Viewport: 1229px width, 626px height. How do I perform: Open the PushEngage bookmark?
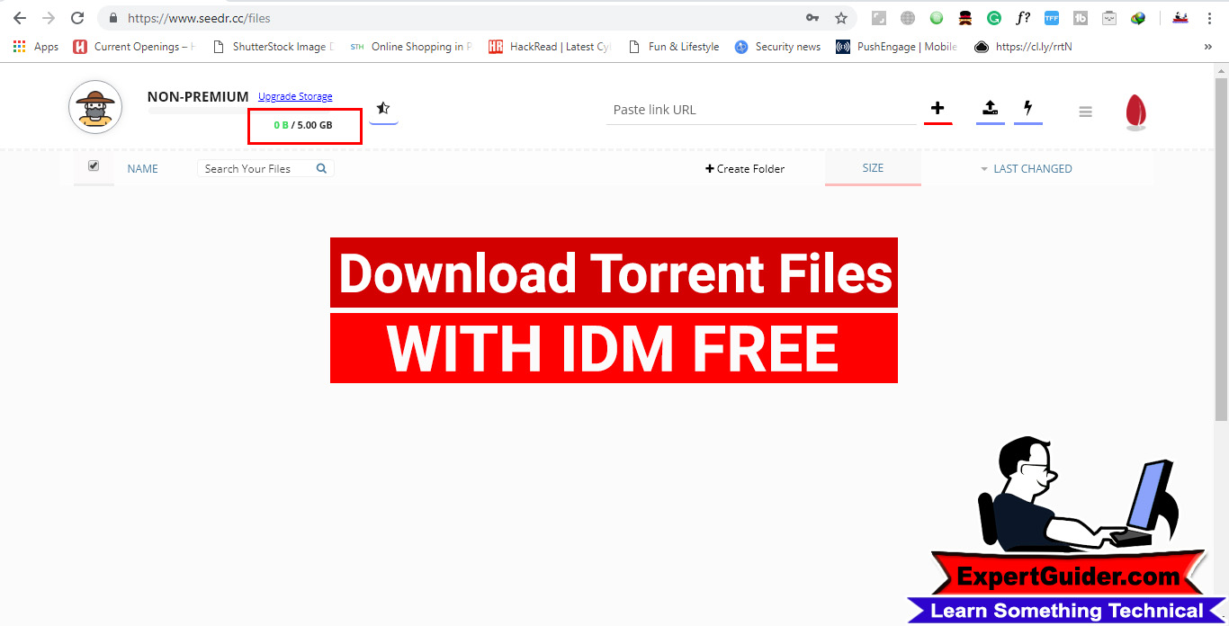pyautogui.click(x=897, y=47)
